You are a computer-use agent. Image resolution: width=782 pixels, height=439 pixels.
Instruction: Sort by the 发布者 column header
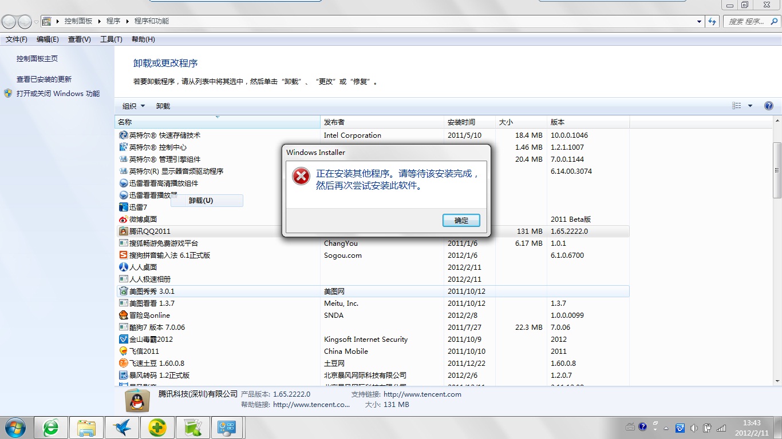[382, 122]
